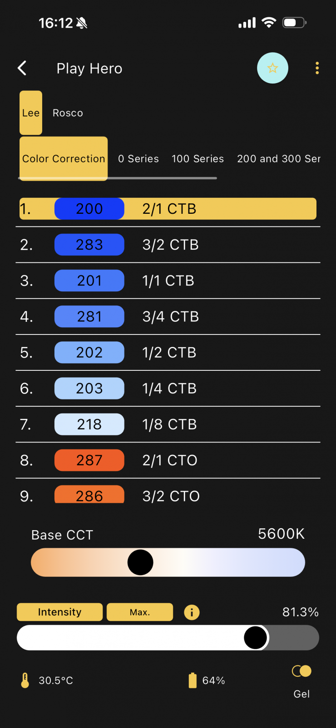Image resolution: width=336 pixels, height=728 pixels.
Task: Open the three-dot overflow menu
Action: [x=317, y=68]
